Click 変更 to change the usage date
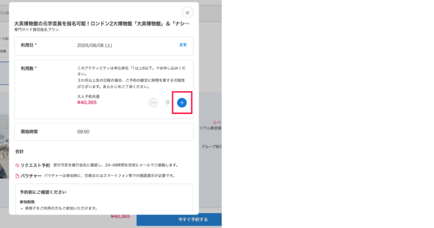This screenshot has width=434, height=228. click(183, 45)
